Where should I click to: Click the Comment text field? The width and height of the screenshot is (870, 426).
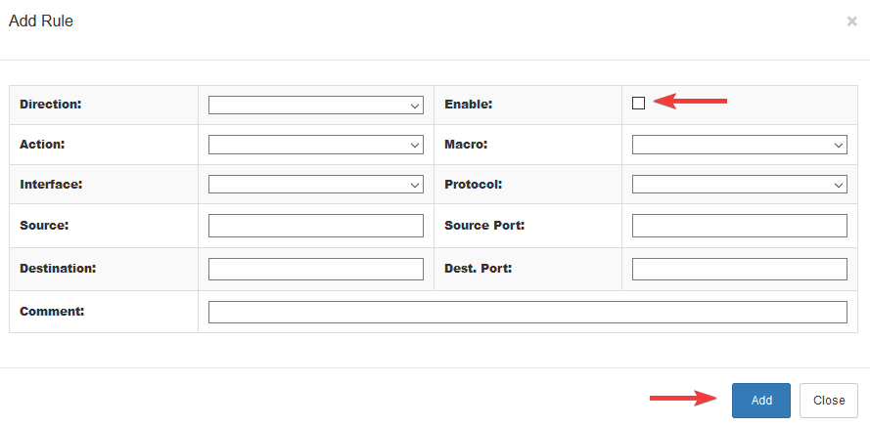point(527,312)
